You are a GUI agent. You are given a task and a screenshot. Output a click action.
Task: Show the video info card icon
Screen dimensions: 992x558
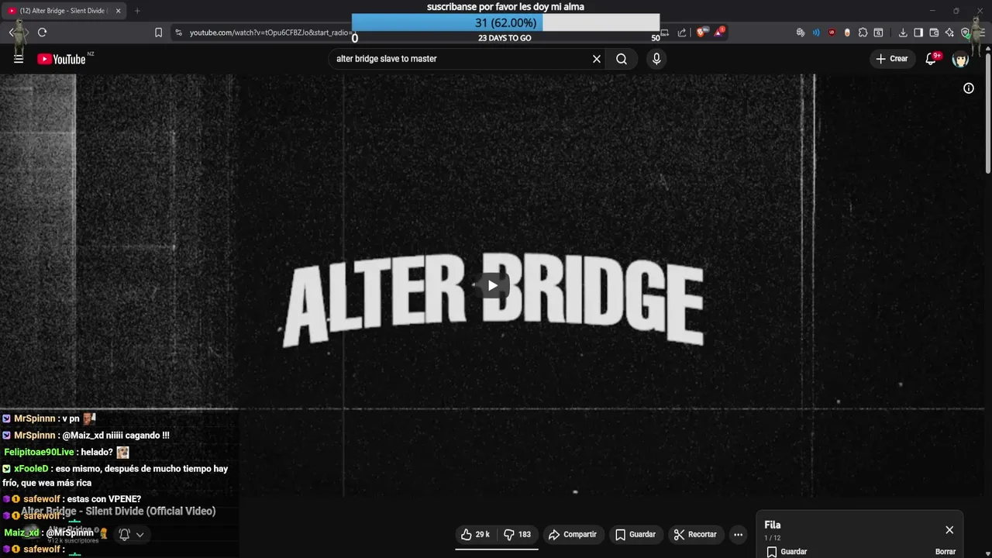click(x=969, y=88)
